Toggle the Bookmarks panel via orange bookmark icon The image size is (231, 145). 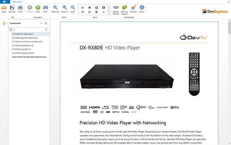pos(4,23)
